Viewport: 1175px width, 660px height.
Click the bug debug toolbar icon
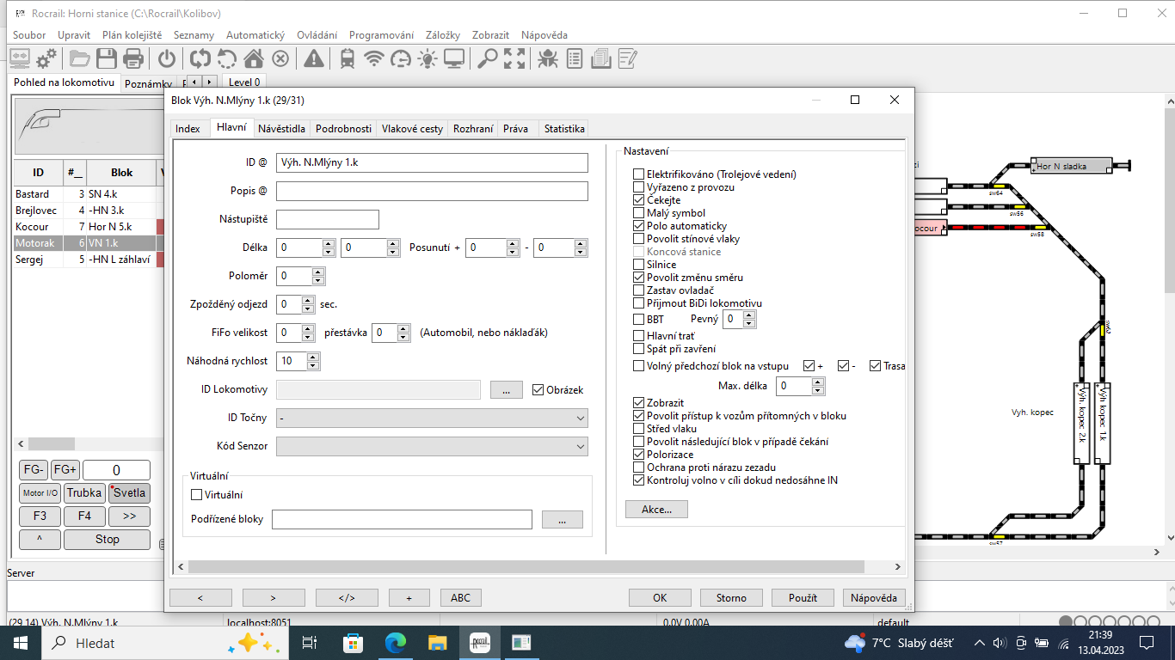pyautogui.click(x=548, y=58)
